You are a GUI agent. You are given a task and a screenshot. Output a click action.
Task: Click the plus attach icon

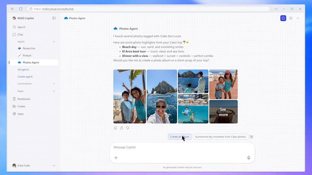[x=116, y=158]
